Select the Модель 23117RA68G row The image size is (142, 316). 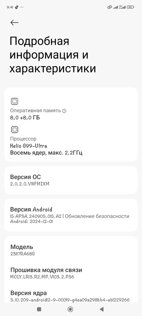pyautogui.click(x=71, y=250)
